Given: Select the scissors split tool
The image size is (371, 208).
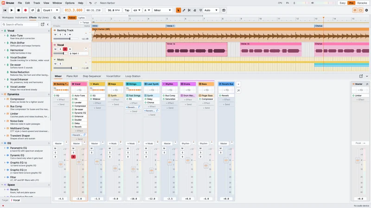Looking at the screenshot, I should [189, 10].
